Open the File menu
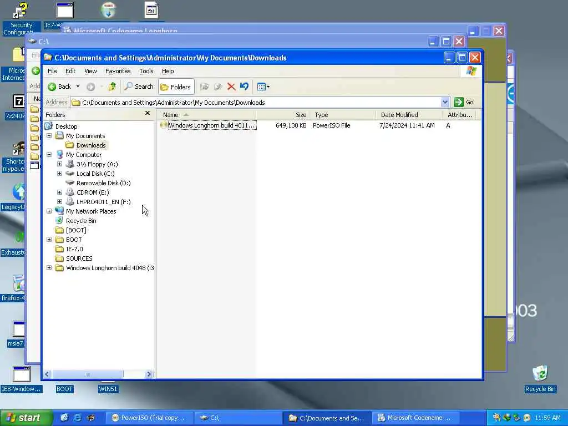The image size is (568, 426). coord(52,71)
